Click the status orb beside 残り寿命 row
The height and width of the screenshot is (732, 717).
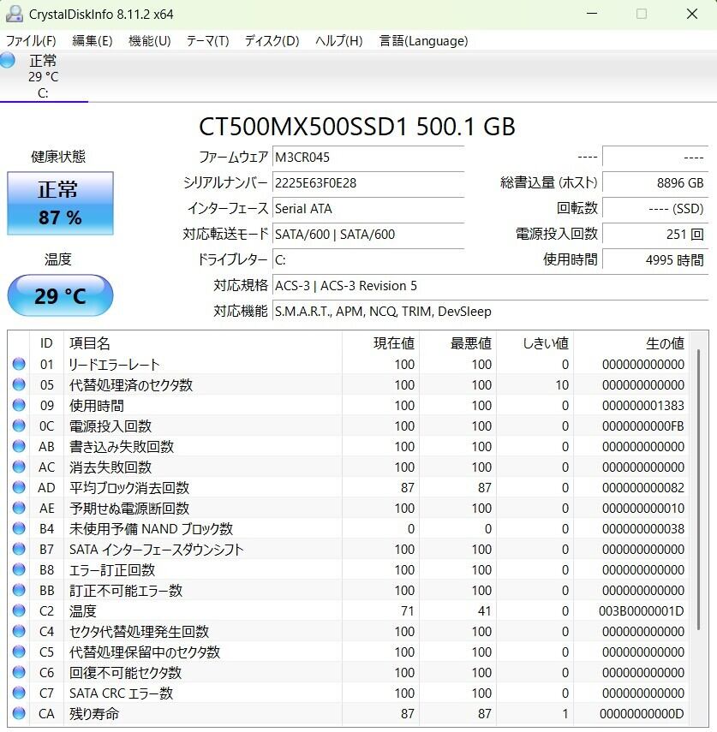19,714
